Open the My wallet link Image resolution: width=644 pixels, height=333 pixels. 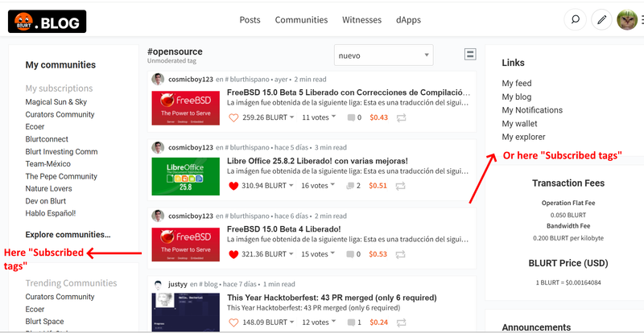coord(519,123)
